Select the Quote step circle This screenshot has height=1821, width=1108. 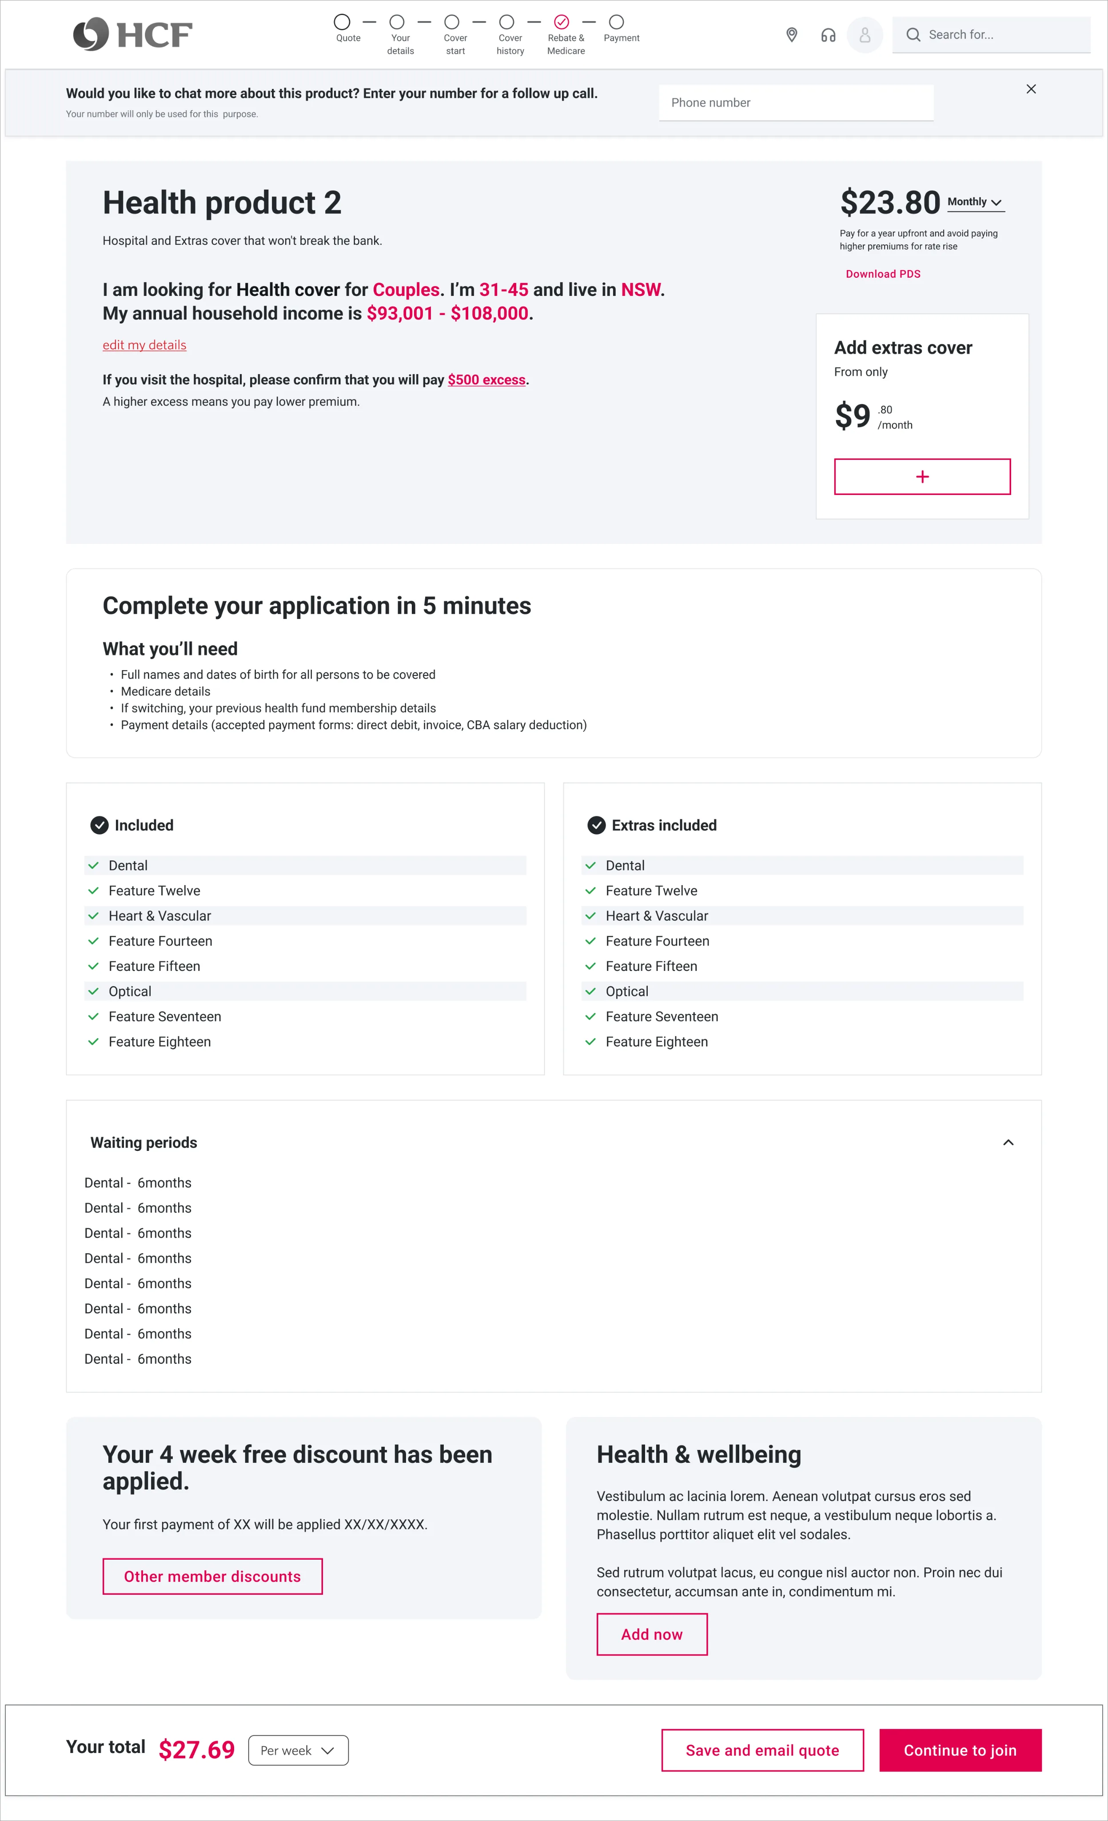tap(341, 22)
